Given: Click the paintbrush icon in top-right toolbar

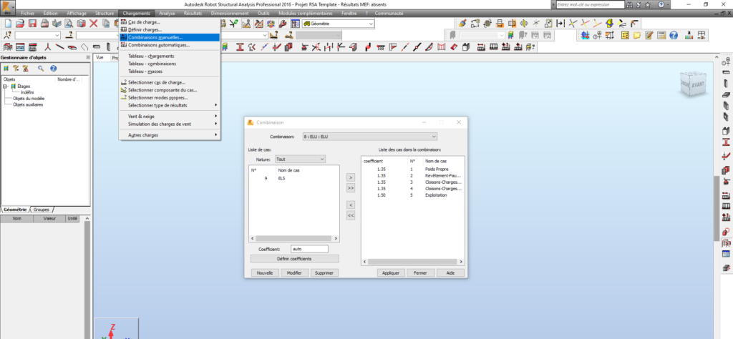Looking at the screenshot, I should tap(463, 24).
